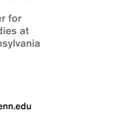Select the word 'for' in gray text
The image size is (117, 128).
click(x=15, y=18)
